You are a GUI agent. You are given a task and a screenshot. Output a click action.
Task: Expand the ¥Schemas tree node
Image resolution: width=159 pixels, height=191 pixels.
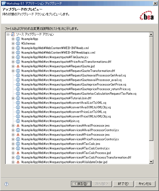click(x=13, y=43)
